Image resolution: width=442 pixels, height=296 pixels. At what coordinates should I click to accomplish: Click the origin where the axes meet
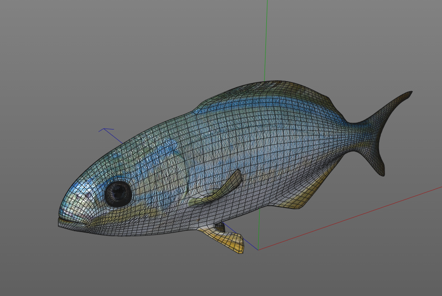[258, 249]
